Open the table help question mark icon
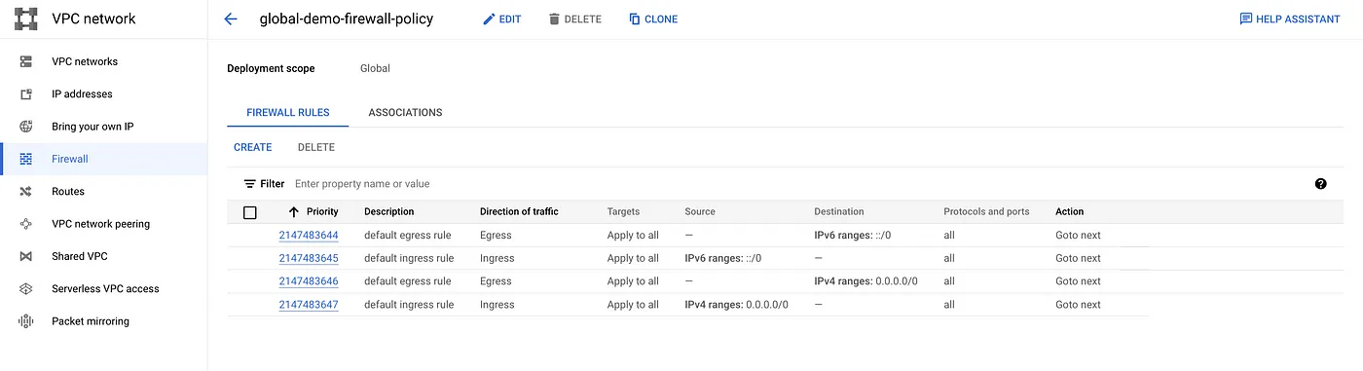The image size is (1363, 371). (1320, 183)
